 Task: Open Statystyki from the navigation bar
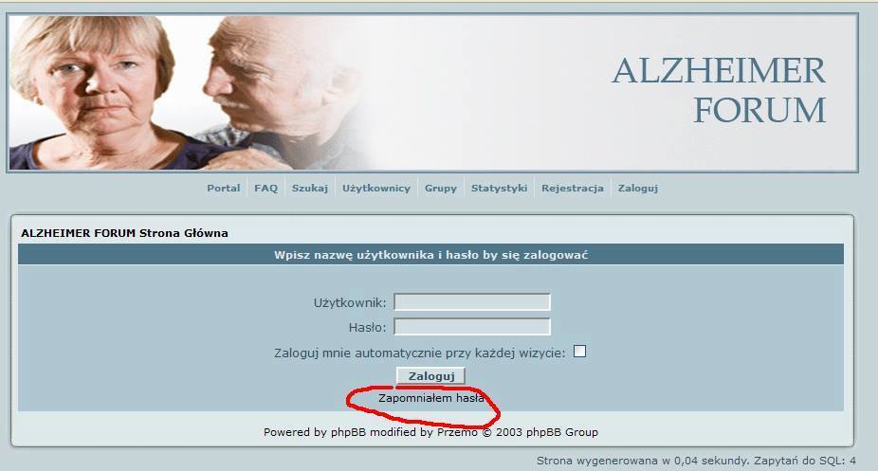499,188
